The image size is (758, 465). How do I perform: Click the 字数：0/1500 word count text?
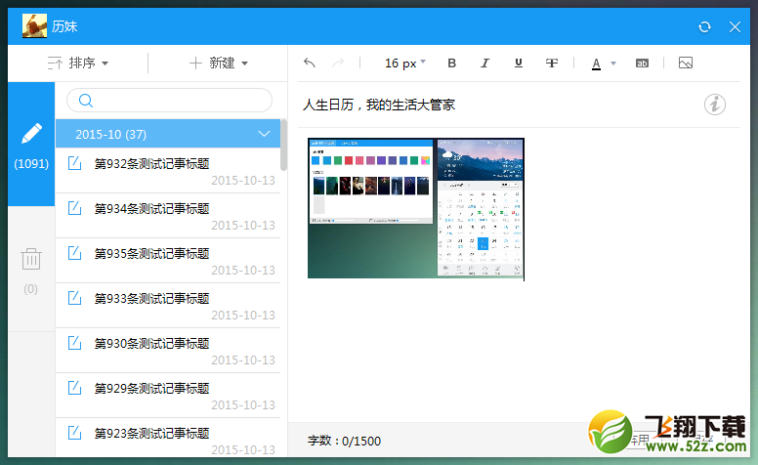click(344, 441)
